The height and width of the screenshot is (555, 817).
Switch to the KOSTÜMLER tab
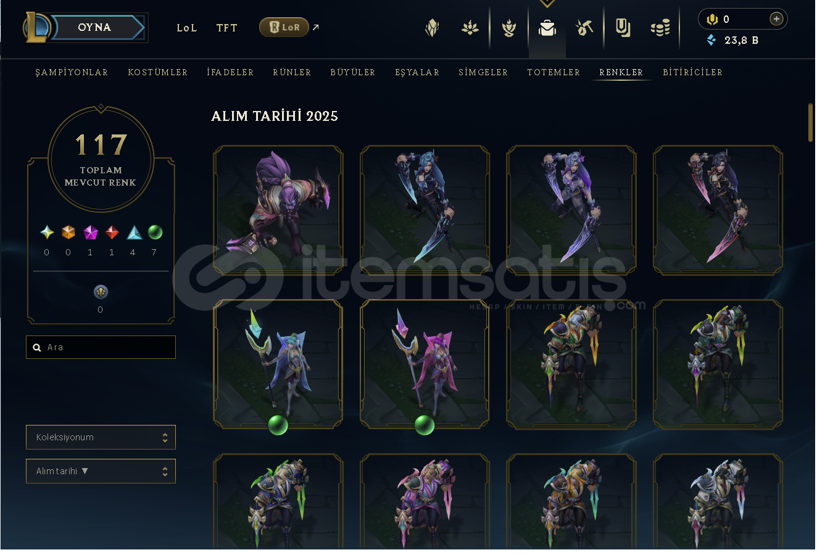click(158, 72)
